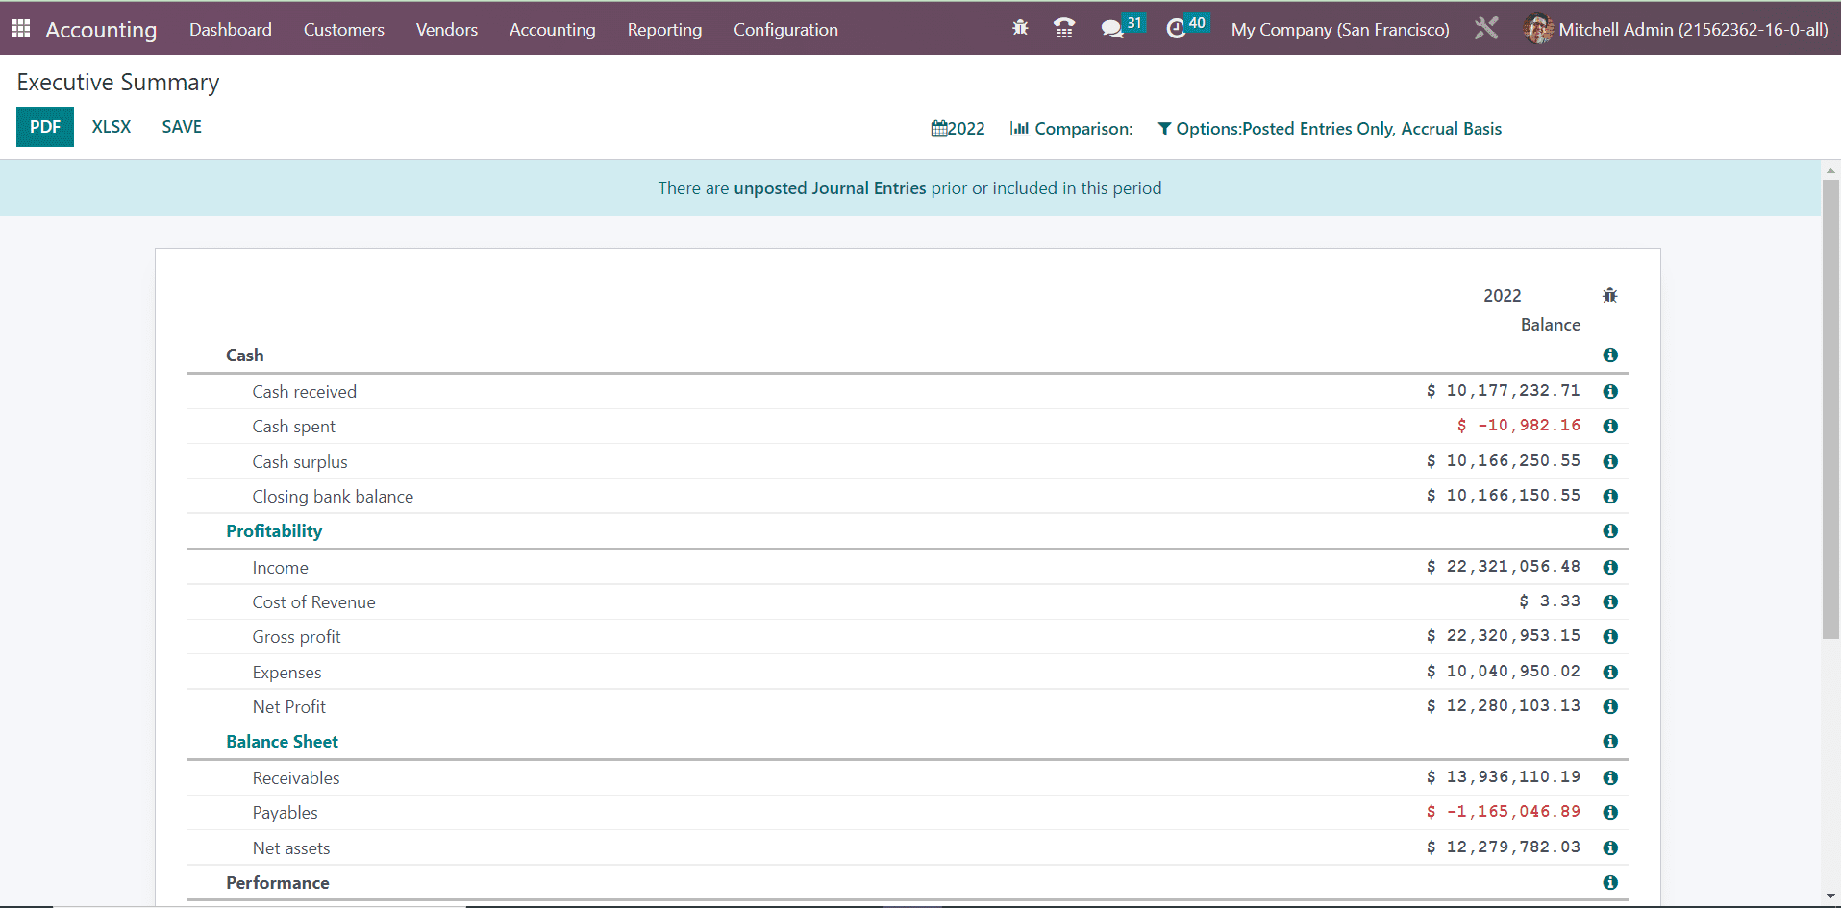
Task: Open the activities clock icon
Action: 1176,29
